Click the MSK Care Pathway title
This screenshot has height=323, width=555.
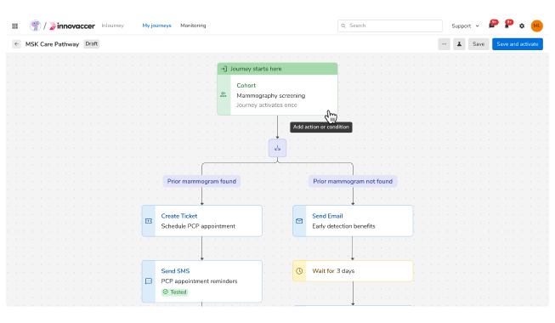52,44
